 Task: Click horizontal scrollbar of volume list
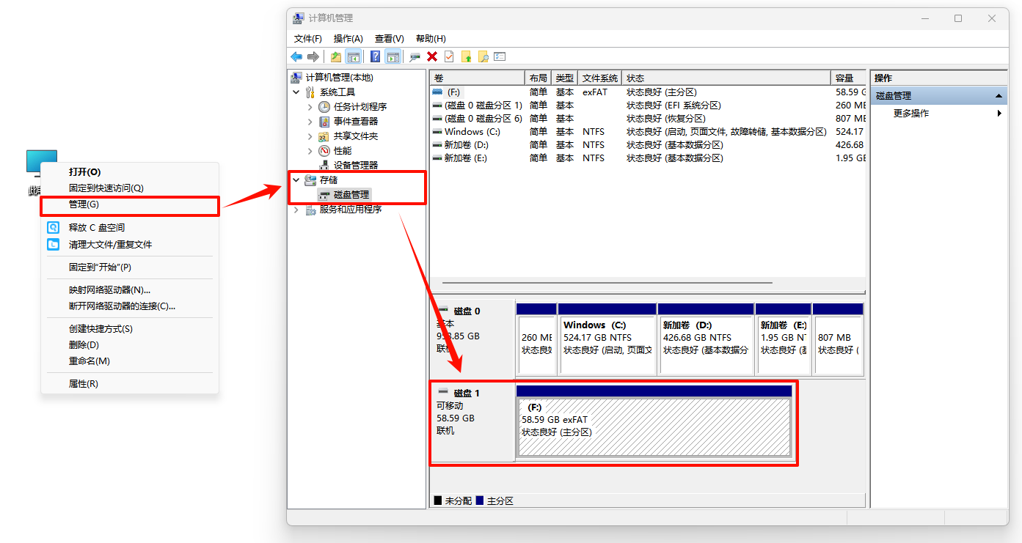(600, 283)
